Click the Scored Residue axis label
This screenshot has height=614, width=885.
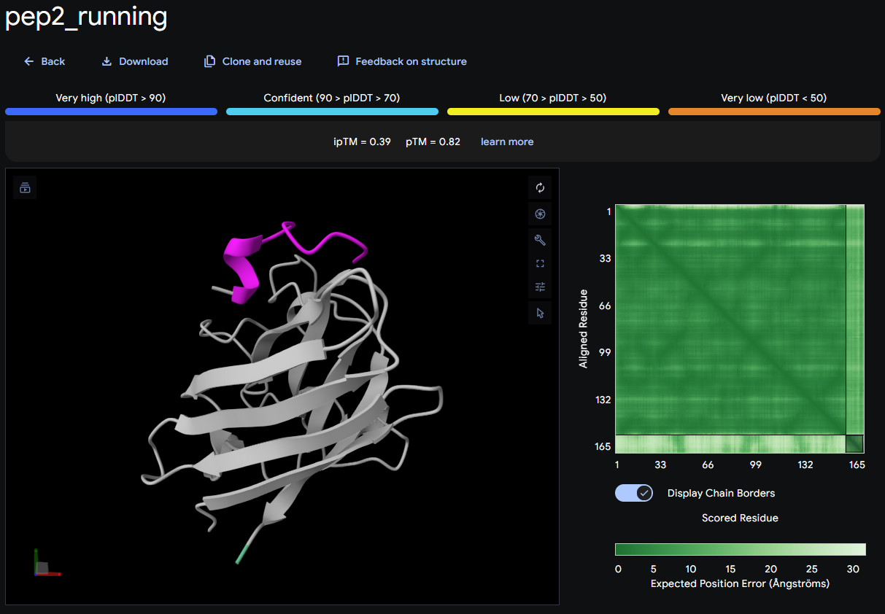pyautogui.click(x=740, y=518)
